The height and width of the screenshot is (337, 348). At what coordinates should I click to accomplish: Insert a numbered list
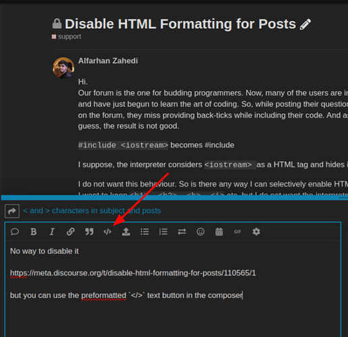coord(163,231)
